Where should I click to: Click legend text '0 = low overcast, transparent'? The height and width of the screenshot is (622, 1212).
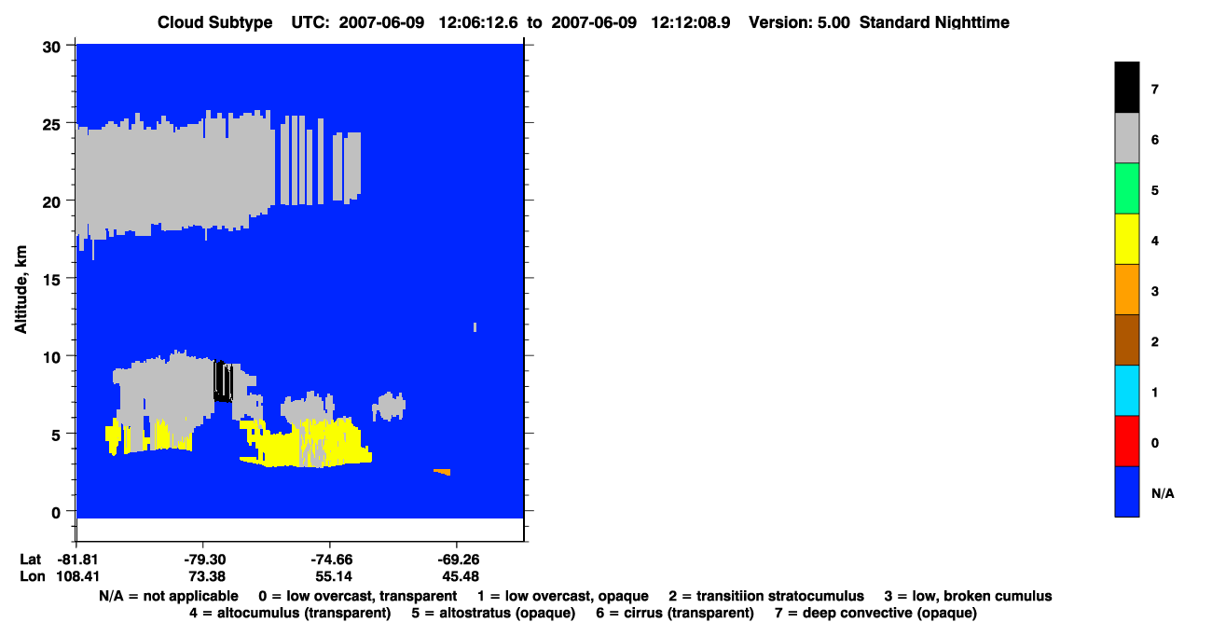click(x=358, y=596)
